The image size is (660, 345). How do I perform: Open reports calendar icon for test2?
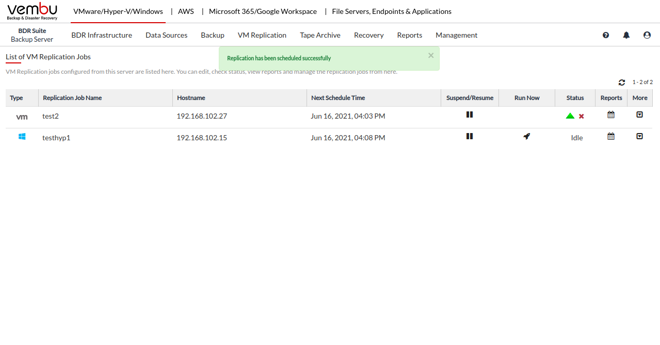[611, 115]
